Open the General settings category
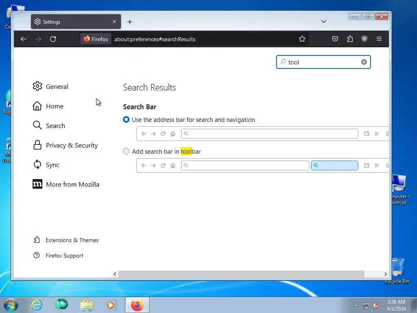 coord(50,86)
